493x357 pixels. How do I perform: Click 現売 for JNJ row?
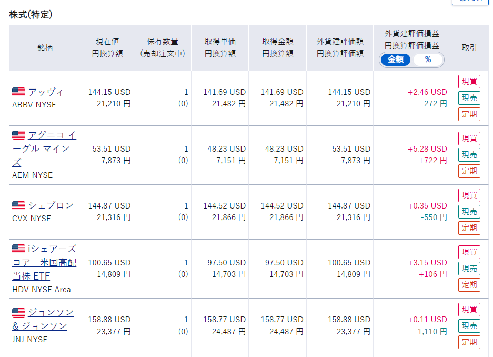point(469,325)
